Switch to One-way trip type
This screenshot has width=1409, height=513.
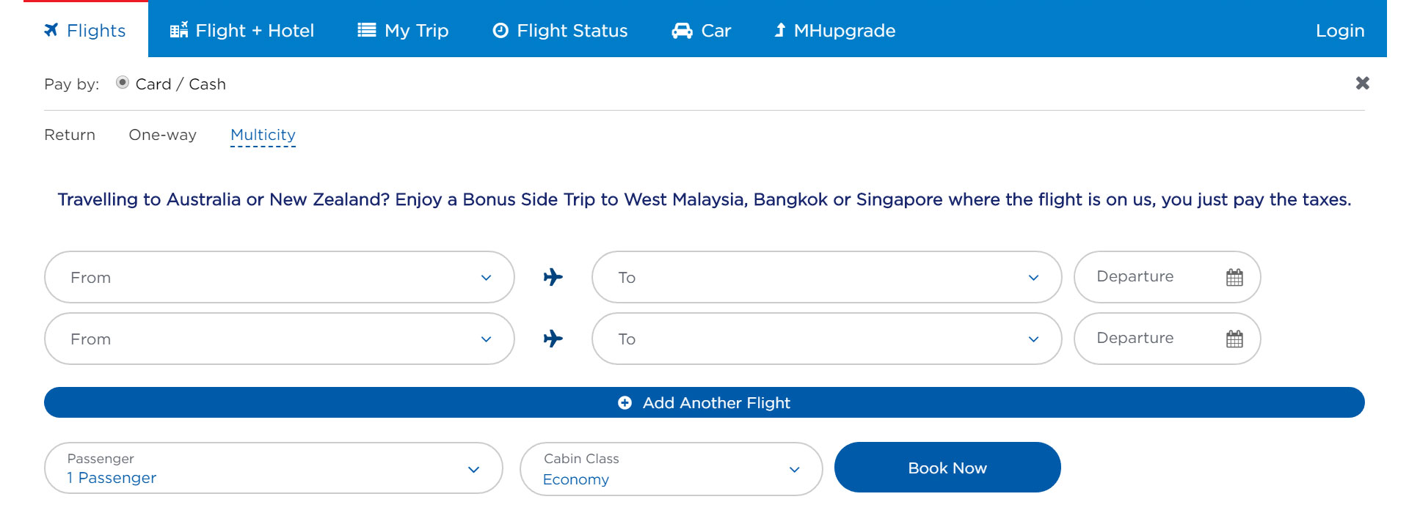163,135
